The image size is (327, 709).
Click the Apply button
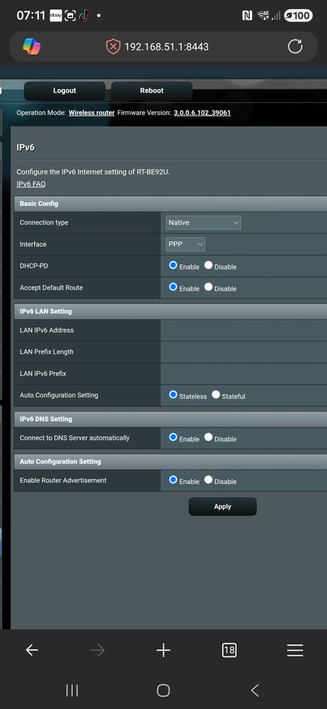tap(223, 507)
